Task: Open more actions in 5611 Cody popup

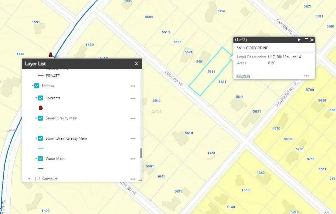Action: point(306,76)
